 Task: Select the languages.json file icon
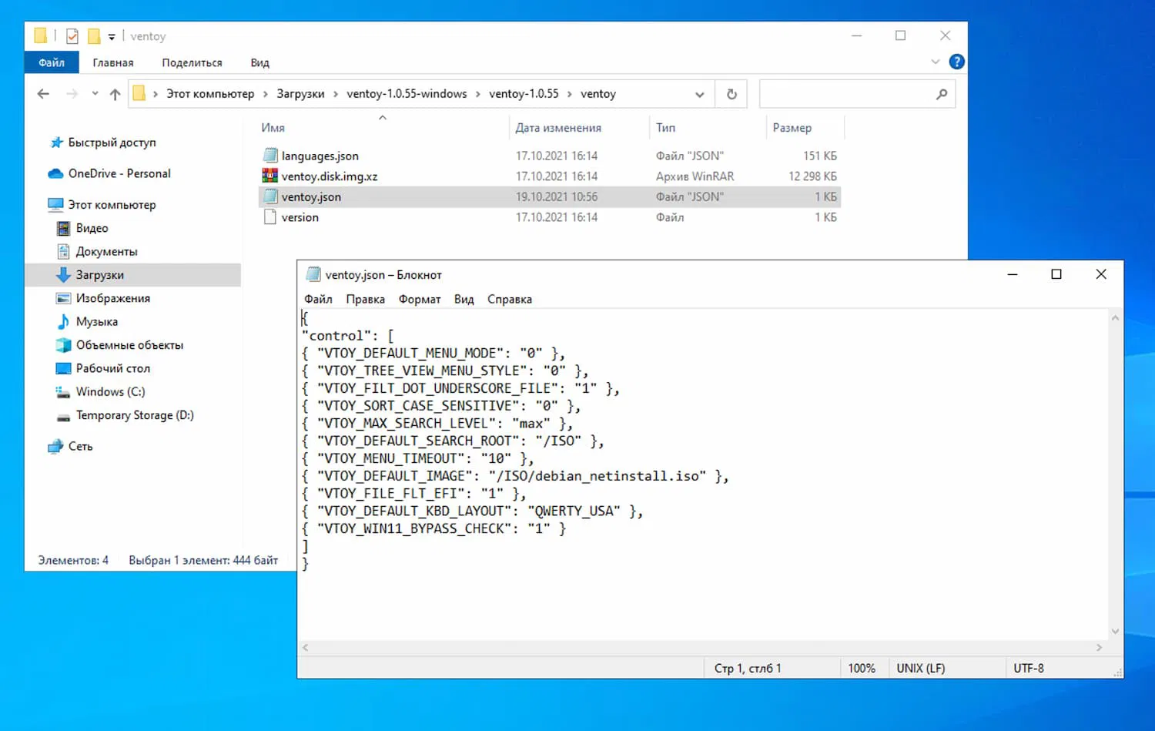click(x=269, y=156)
